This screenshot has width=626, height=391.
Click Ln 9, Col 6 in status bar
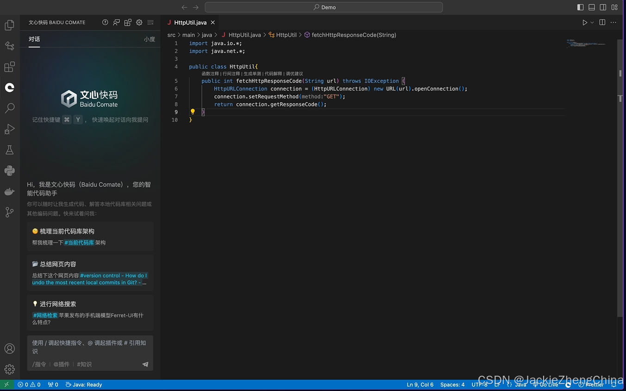pos(420,385)
